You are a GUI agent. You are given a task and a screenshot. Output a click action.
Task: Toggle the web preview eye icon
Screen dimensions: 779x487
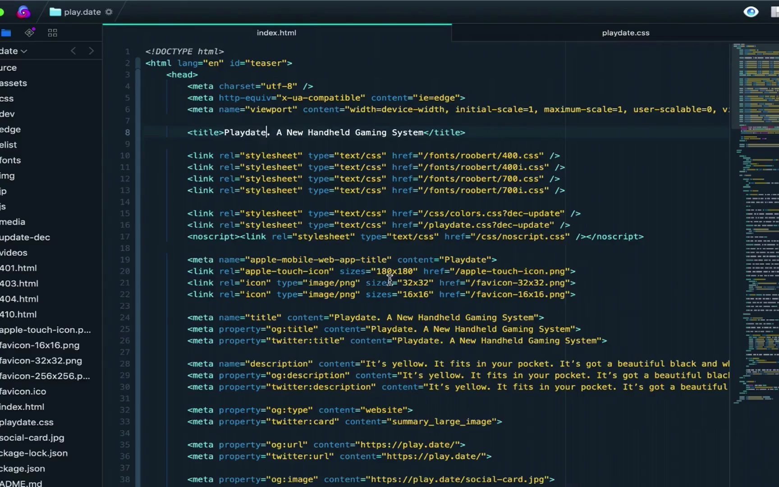(750, 12)
